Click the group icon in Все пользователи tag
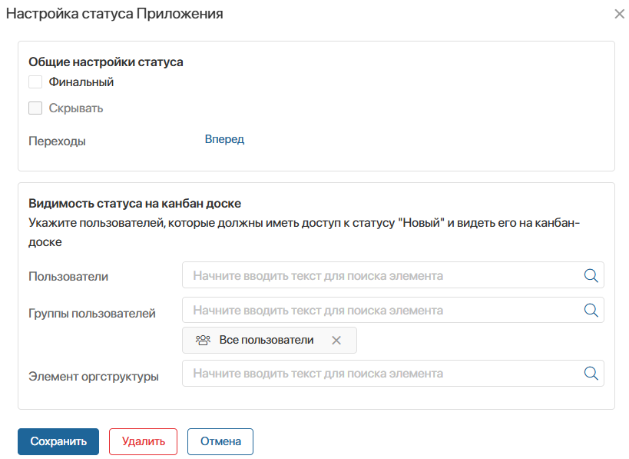 pos(203,340)
